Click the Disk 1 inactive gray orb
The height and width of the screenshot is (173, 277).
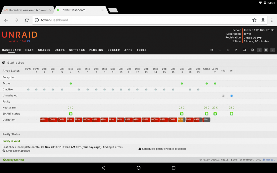(44, 89)
